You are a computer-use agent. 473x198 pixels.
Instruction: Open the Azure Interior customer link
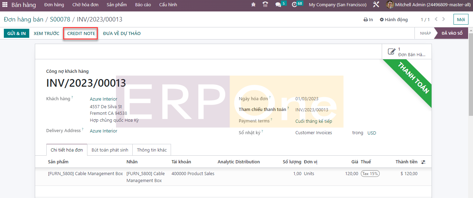pos(103,99)
